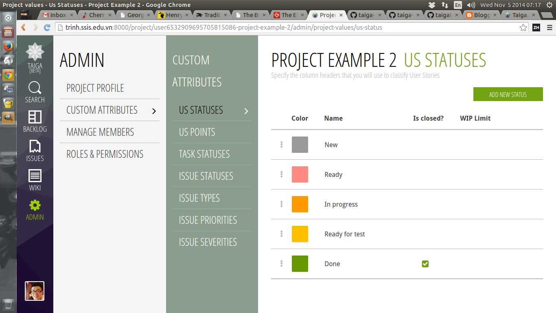The width and height of the screenshot is (556, 313).
Task: Mark the Ready status as closed
Action: (x=425, y=174)
